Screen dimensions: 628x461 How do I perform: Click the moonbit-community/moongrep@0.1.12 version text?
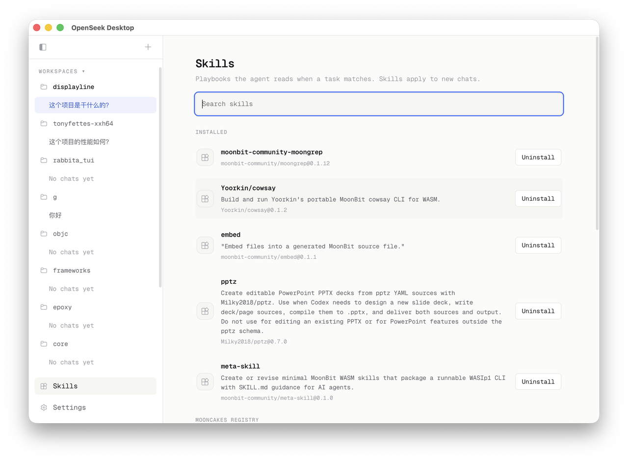(275, 163)
